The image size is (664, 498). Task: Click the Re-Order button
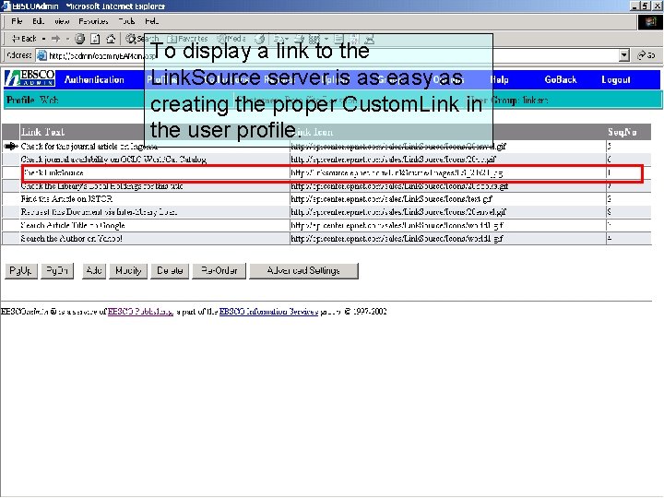coord(219,270)
